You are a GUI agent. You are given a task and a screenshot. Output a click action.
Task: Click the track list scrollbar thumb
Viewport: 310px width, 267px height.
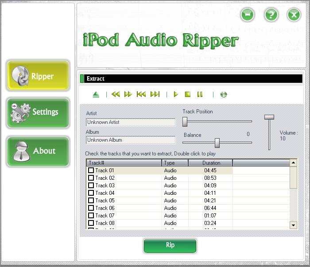293,178
